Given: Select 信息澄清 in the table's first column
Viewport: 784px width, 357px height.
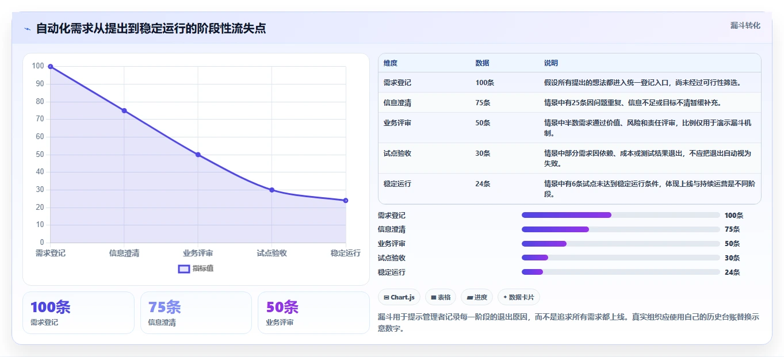Looking at the screenshot, I should pyautogui.click(x=397, y=103).
